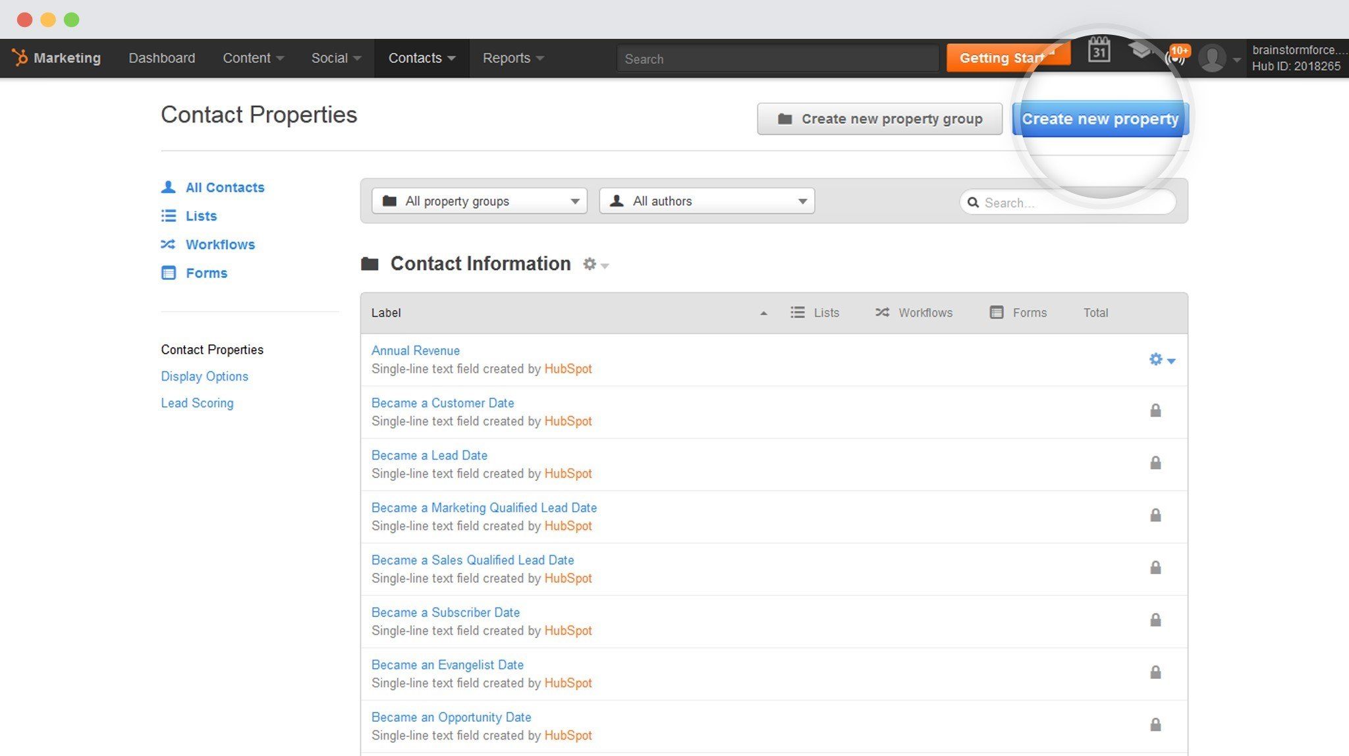Image resolution: width=1349 pixels, height=756 pixels.
Task: Expand the Social menu
Action: point(336,58)
